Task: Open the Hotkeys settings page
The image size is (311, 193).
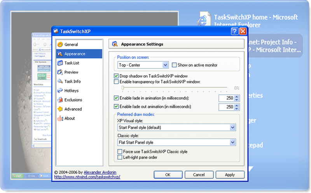Action: (x=72, y=90)
